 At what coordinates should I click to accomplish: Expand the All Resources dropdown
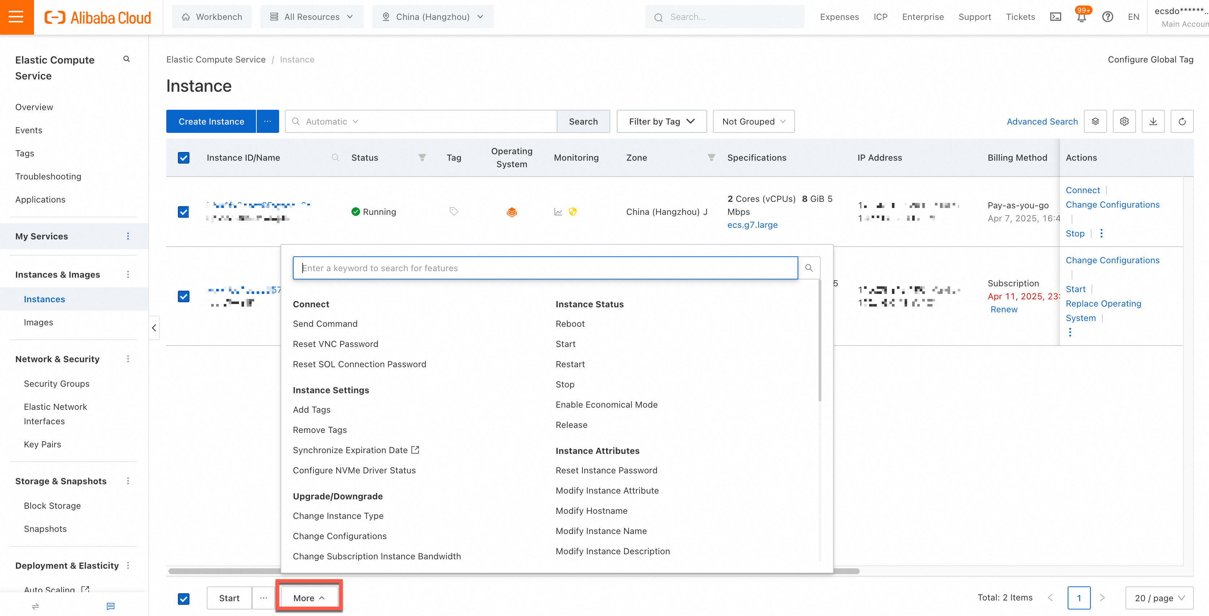312,17
